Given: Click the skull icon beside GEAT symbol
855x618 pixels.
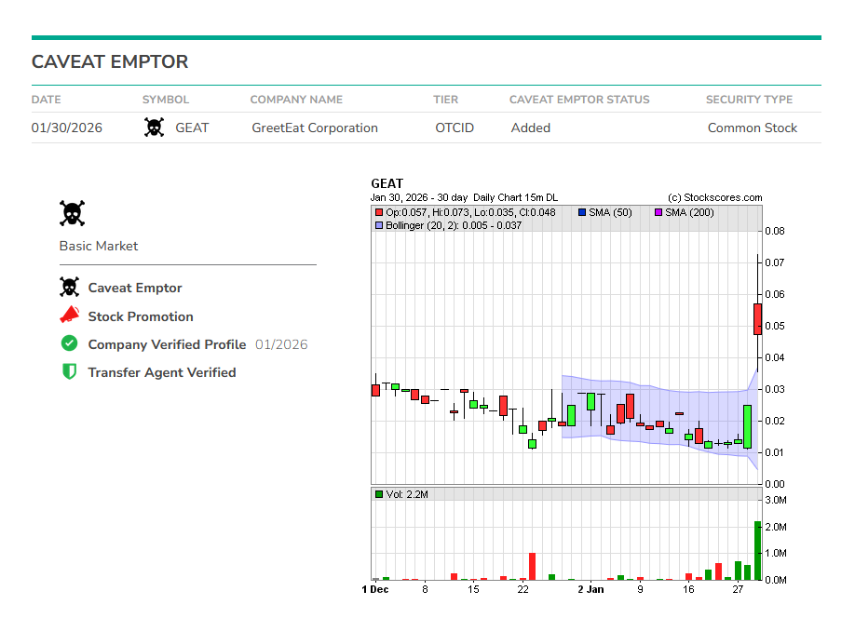Looking at the screenshot, I should [x=155, y=128].
